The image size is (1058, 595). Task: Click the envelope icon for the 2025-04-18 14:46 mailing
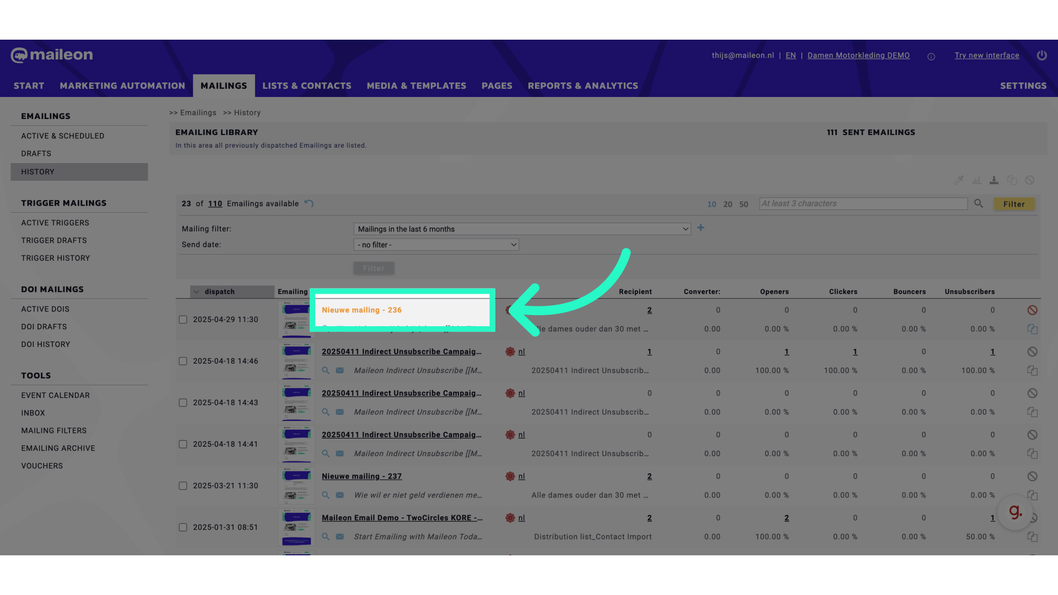coord(340,371)
